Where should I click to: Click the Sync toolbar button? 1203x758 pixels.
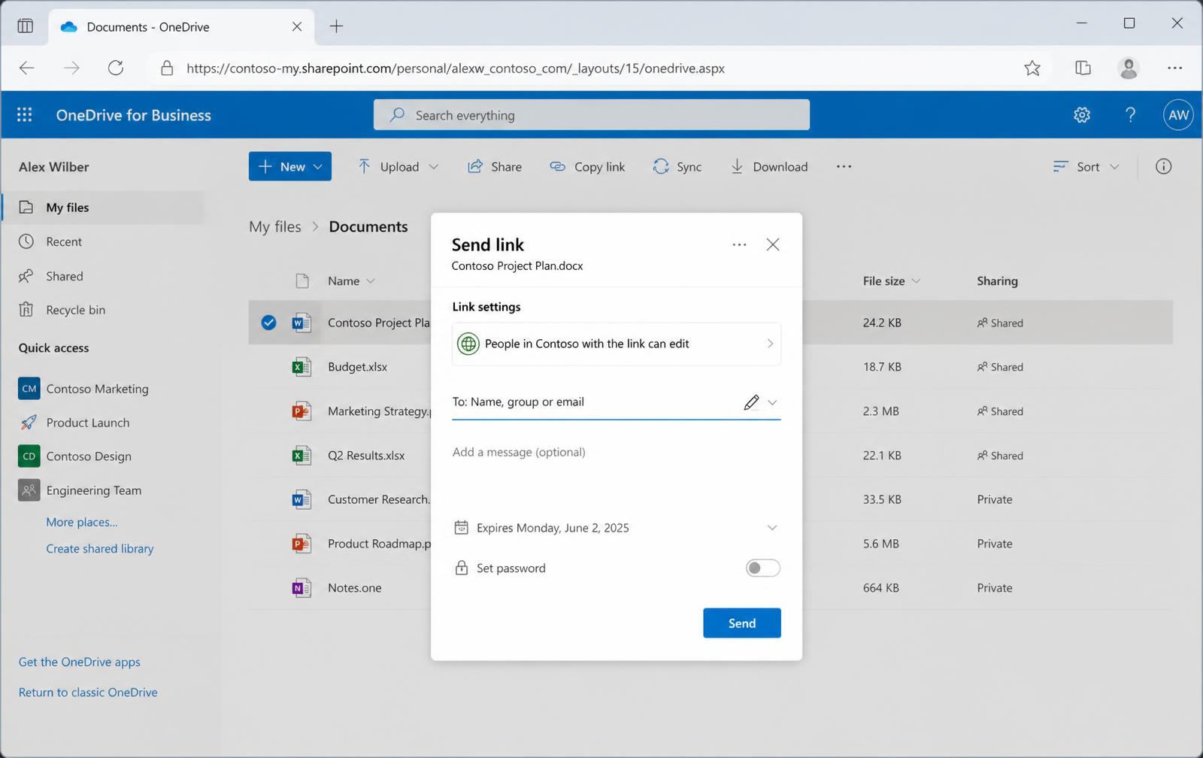tap(677, 167)
